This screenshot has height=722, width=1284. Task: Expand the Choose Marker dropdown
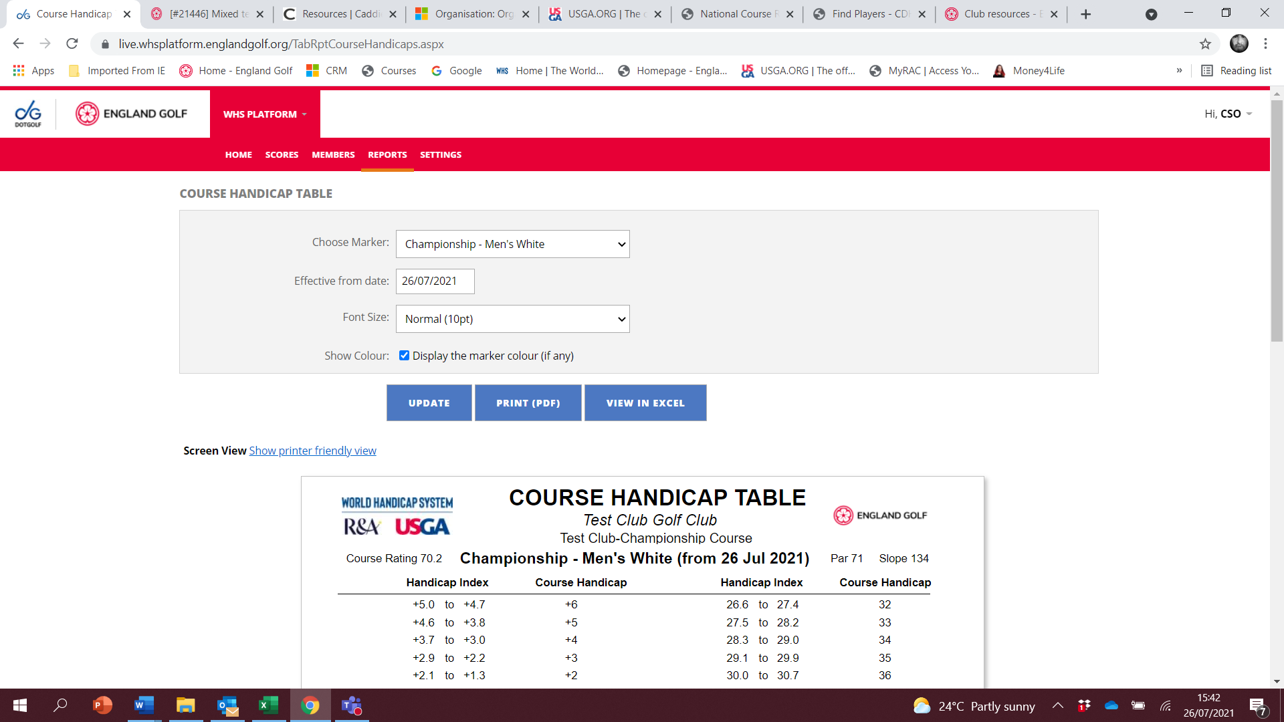(x=512, y=244)
